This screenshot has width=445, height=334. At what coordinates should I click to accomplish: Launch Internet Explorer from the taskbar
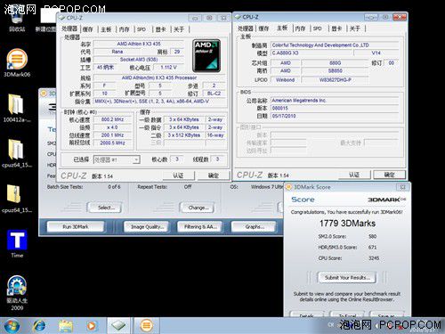39,326
